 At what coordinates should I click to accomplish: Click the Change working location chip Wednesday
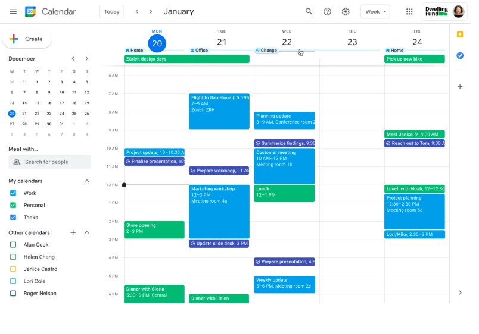[x=267, y=50]
